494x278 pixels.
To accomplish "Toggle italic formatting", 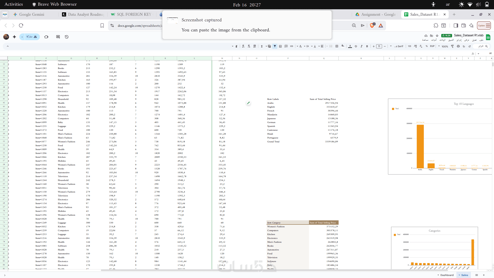I will 361,46.
